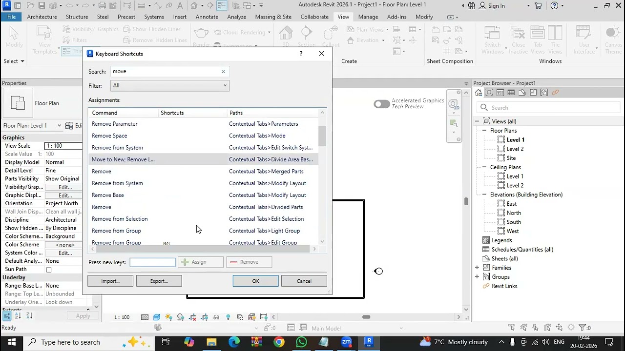Open the Select panel dropdown under Modify
This screenshot has height=351, width=625.
click(x=14, y=61)
